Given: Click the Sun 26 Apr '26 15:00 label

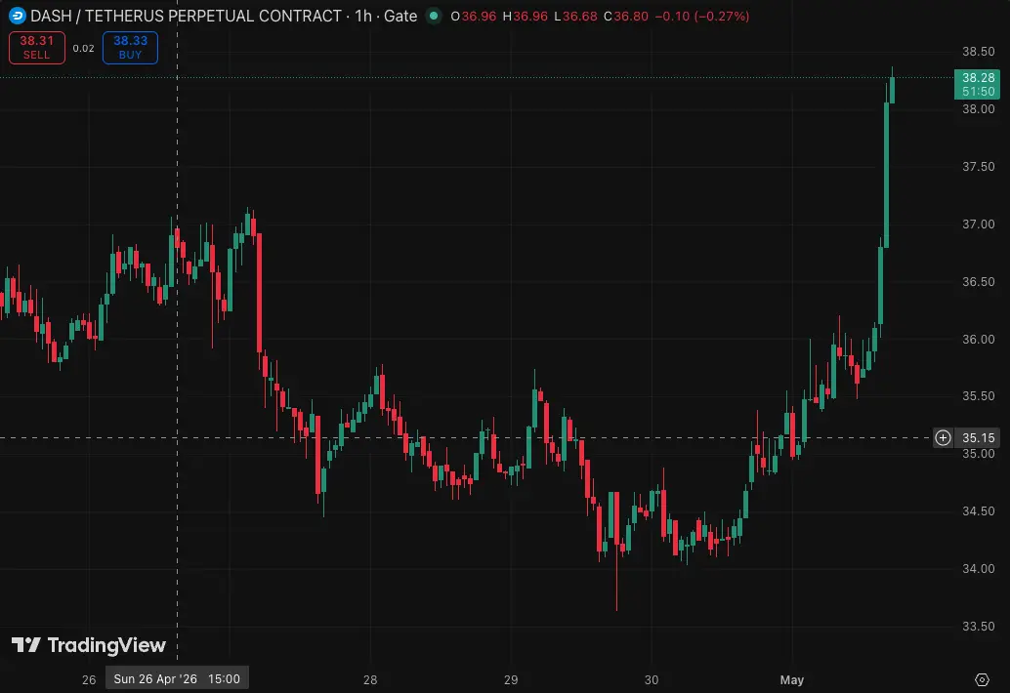Looking at the screenshot, I should point(177,678).
